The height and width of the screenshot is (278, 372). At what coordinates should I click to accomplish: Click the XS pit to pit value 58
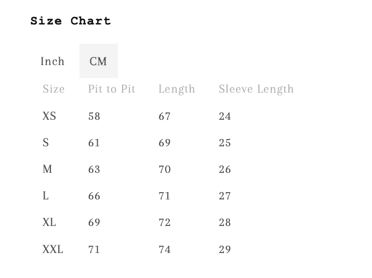94,116
